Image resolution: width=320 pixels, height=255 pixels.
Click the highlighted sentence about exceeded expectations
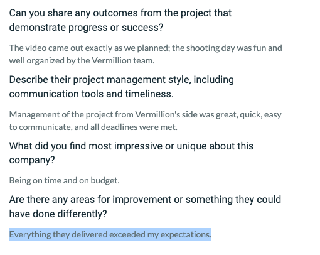110,234
